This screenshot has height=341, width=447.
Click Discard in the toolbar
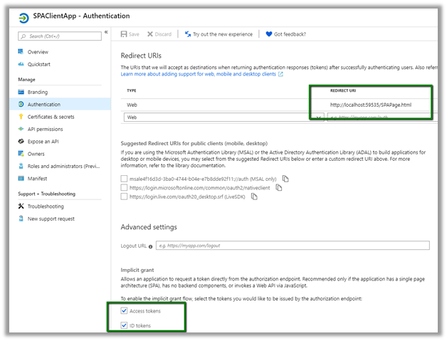click(x=159, y=33)
